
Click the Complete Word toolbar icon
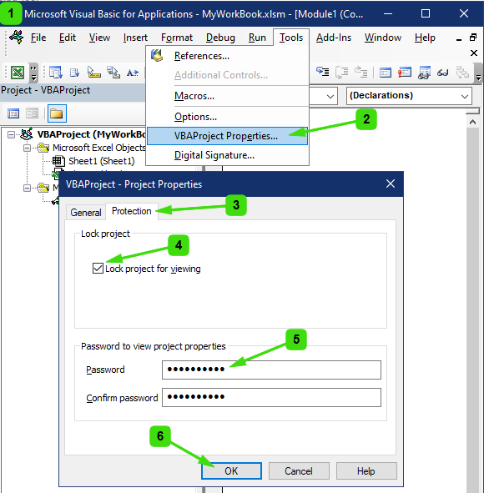[x=133, y=73]
